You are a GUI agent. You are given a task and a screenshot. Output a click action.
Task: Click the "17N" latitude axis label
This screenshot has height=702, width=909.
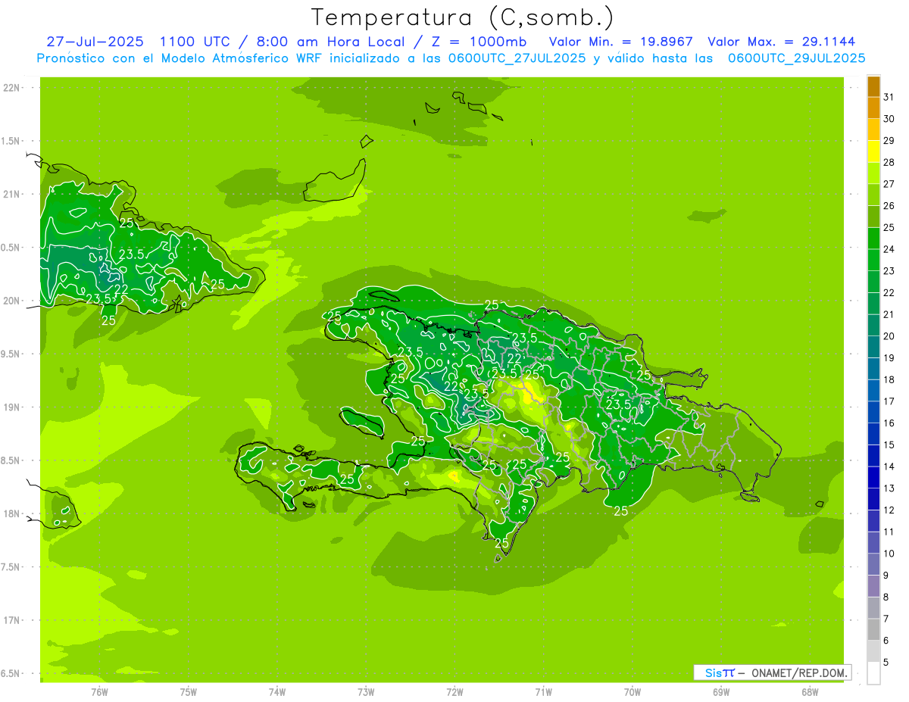pos(11,620)
